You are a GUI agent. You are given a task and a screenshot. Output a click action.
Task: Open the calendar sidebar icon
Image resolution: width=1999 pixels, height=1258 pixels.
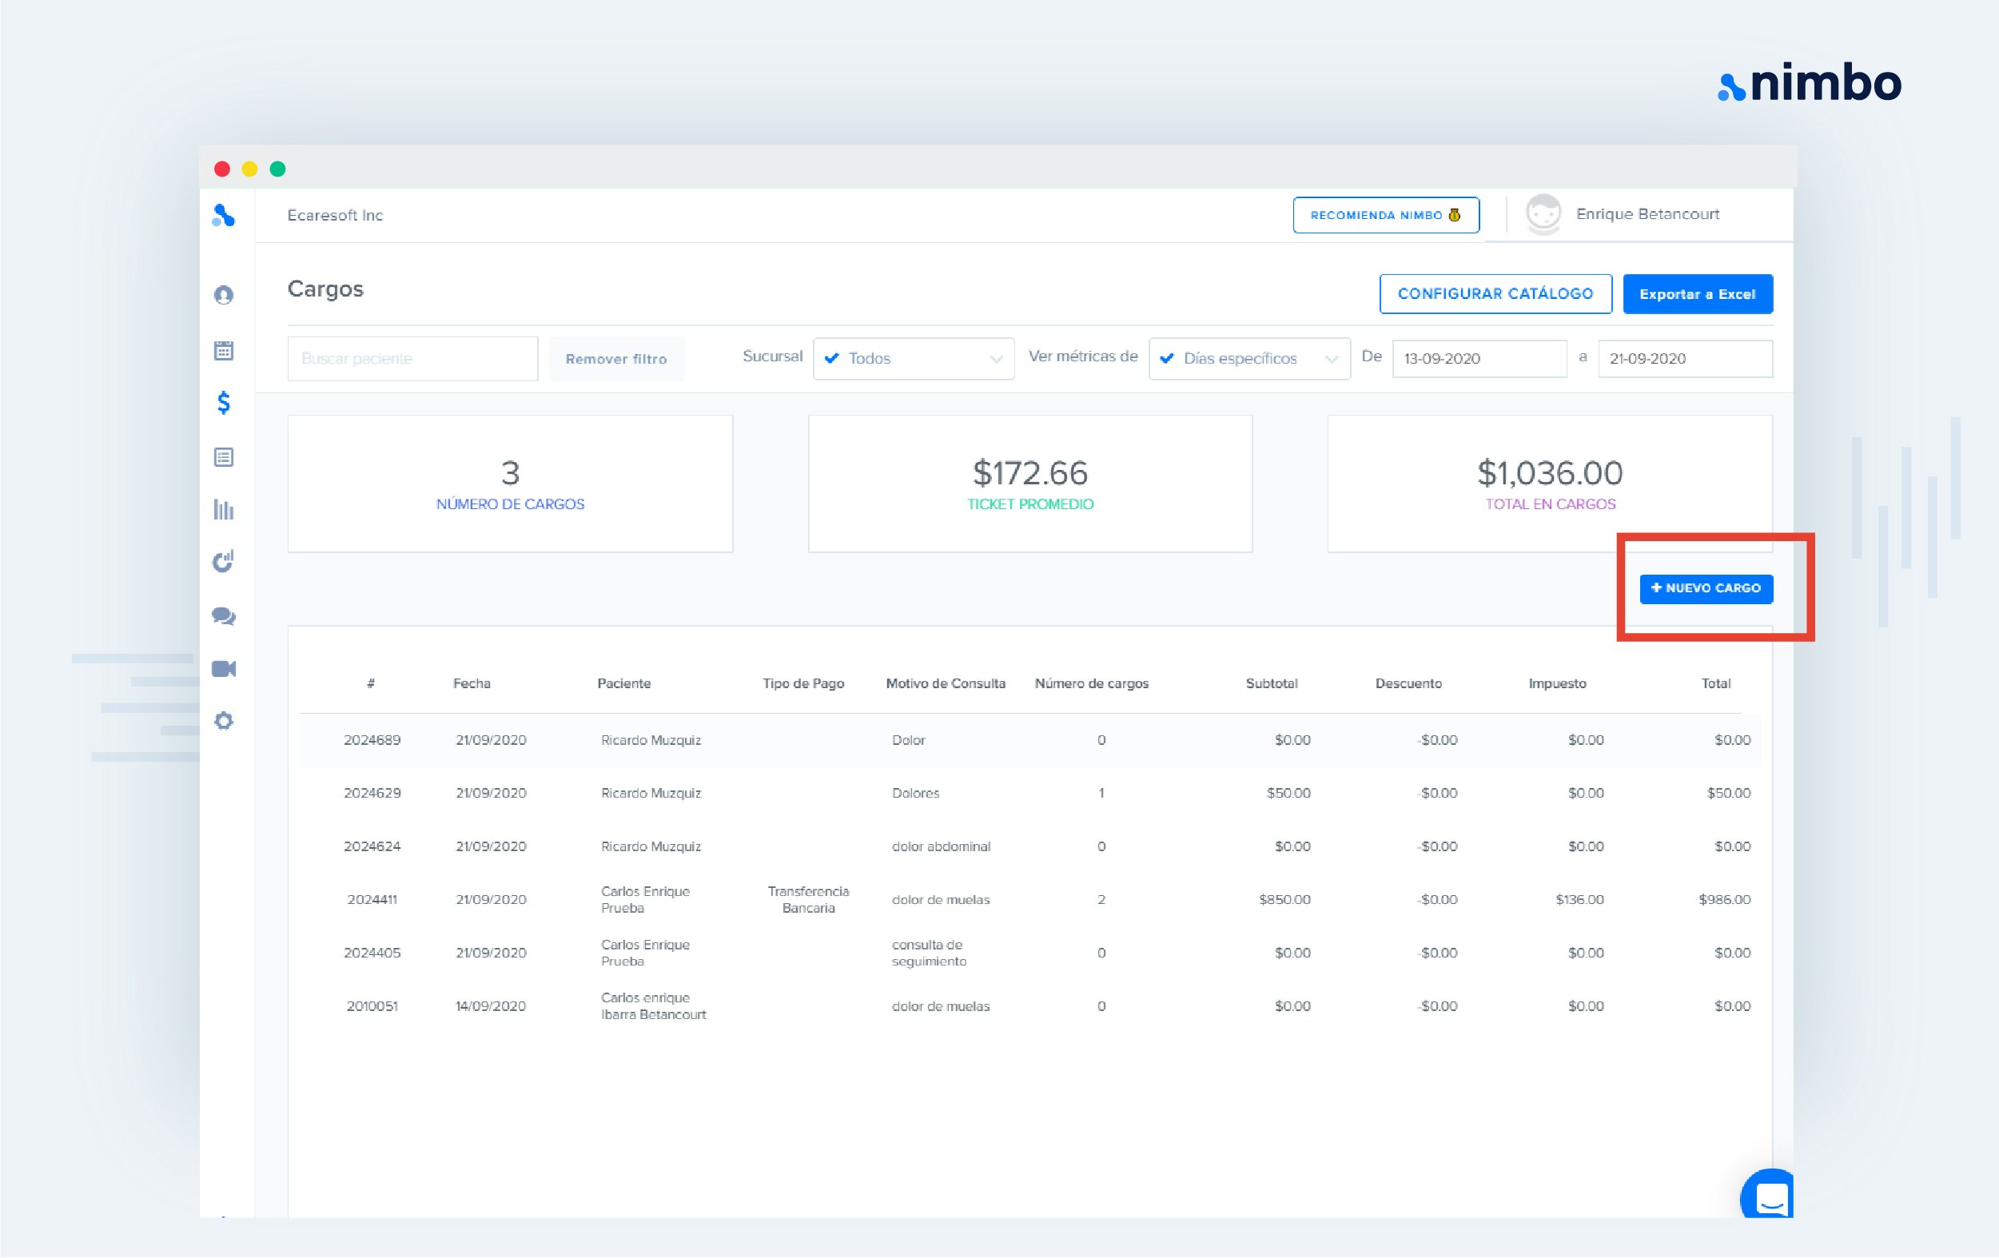[223, 350]
